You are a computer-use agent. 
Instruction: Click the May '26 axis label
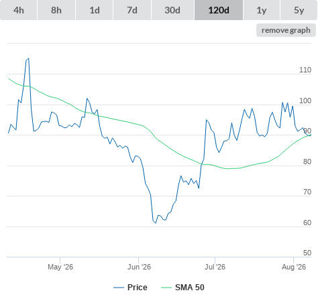click(x=60, y=267)
